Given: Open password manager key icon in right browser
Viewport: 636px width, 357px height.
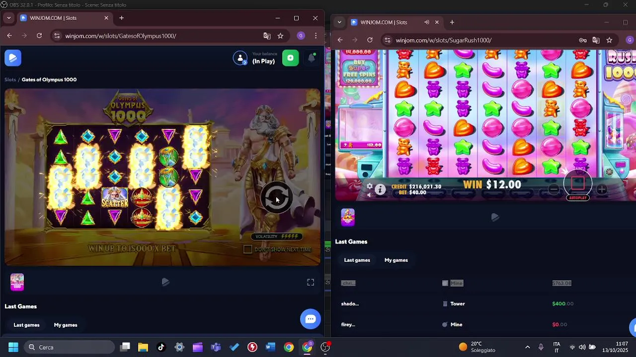Looking at the screenshot, I should 583,40.
